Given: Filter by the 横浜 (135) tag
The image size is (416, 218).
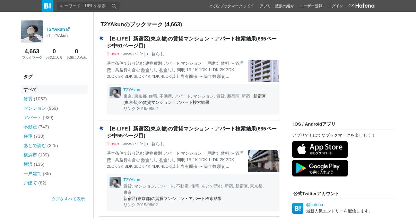Looking at the screenshot, I should 28,164.
